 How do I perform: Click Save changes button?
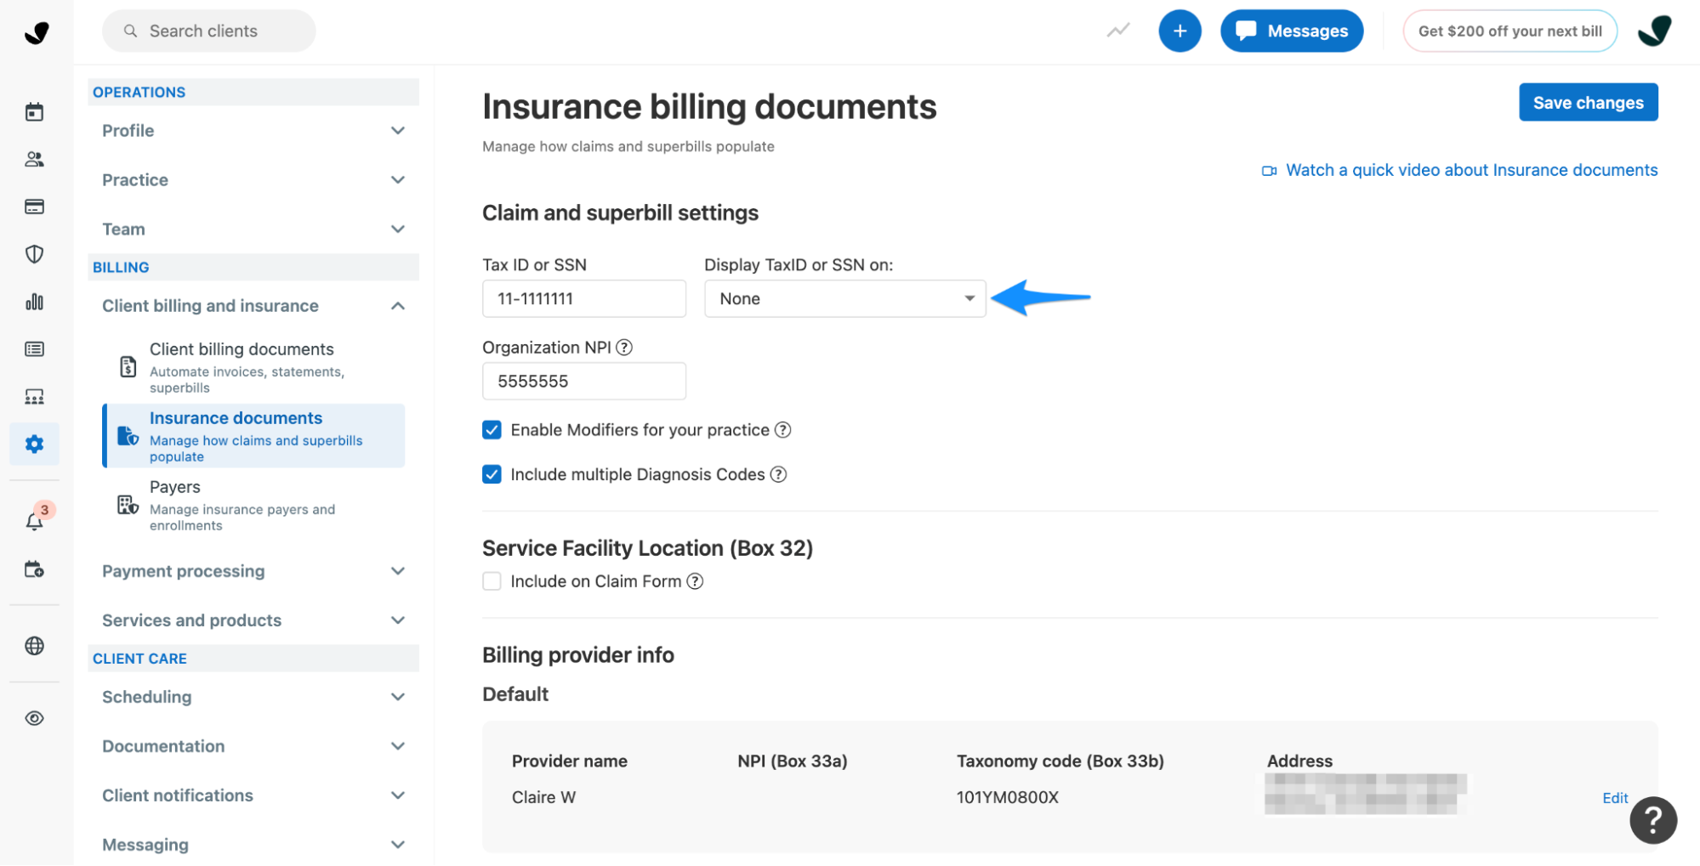[1588, 102]
